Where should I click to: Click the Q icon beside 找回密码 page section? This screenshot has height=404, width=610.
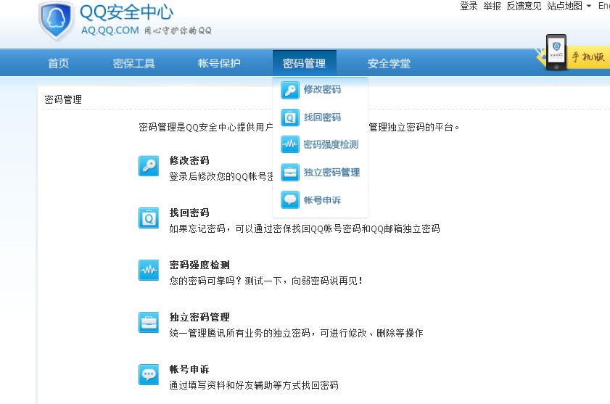click(x=149, y=218)
